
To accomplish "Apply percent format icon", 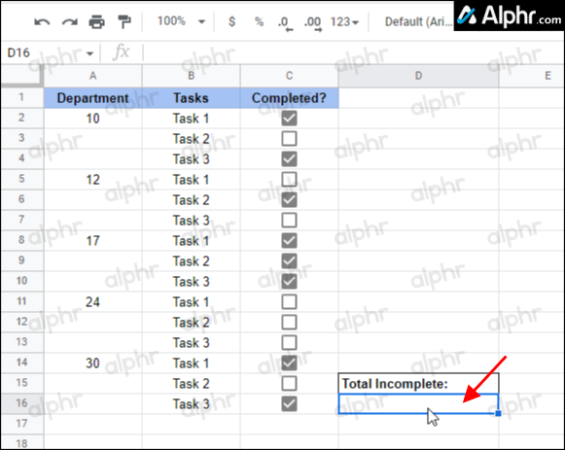I will point(259,21).
